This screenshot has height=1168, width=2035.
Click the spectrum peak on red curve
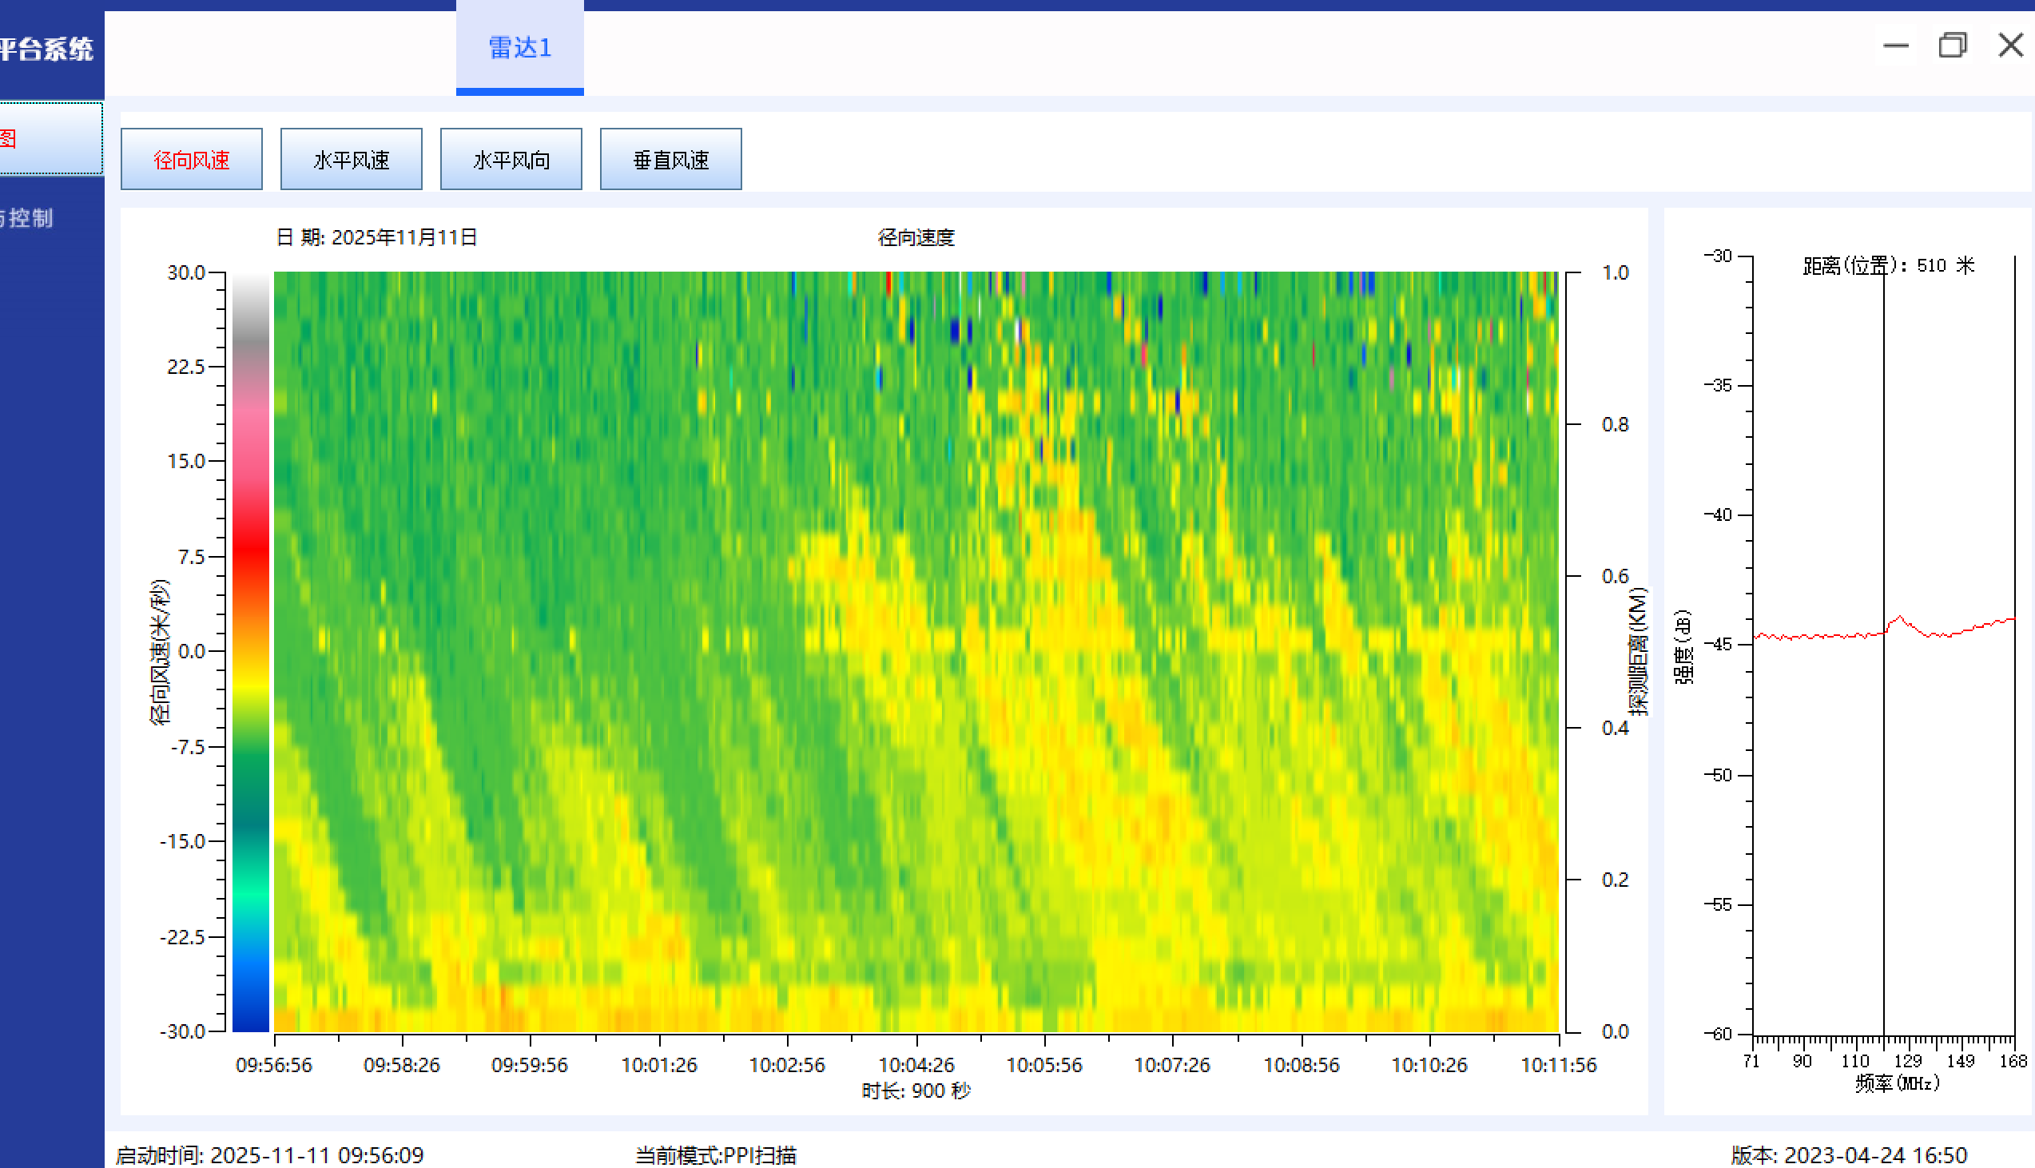pyautogui.click(x=1899, y=618)
